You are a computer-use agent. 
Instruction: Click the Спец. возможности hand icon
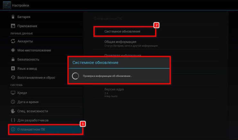(13, 111)
